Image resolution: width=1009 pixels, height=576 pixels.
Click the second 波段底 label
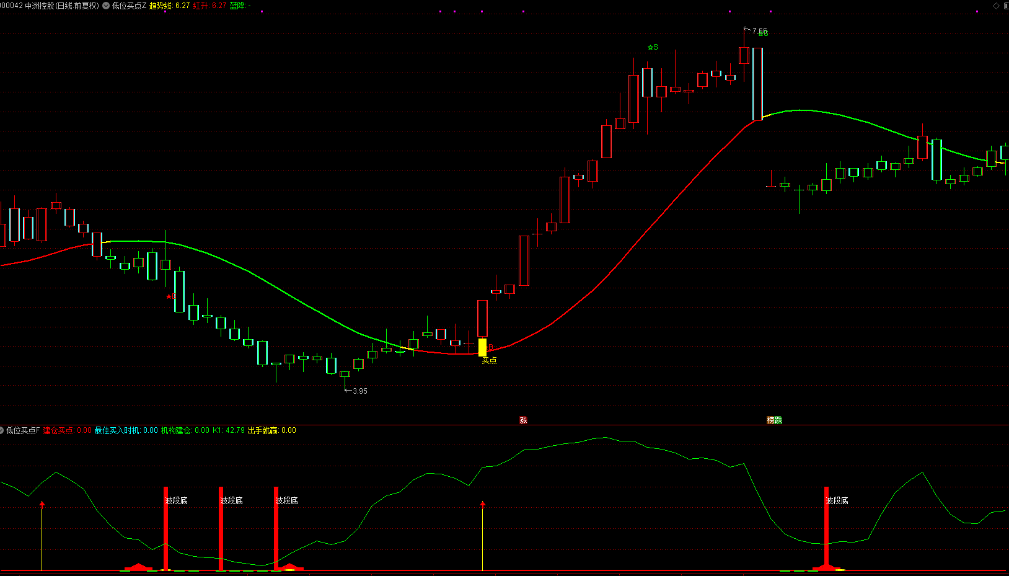[232, 500]
